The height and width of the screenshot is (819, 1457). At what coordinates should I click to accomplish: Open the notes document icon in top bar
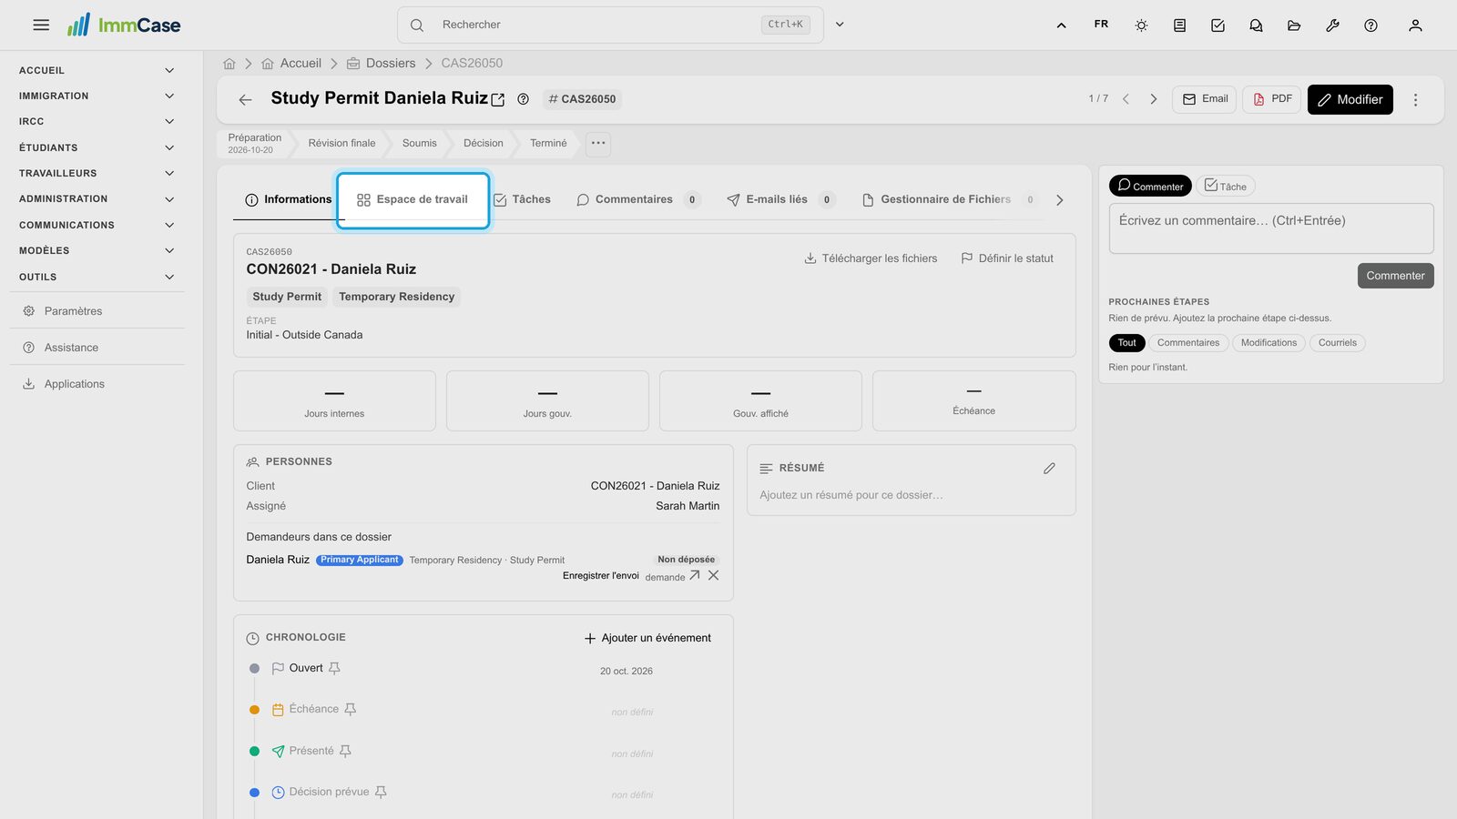pos(1179,25)
